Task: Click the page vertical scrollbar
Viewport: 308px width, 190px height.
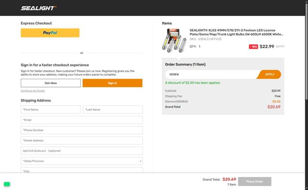Action: click(307, 51)
